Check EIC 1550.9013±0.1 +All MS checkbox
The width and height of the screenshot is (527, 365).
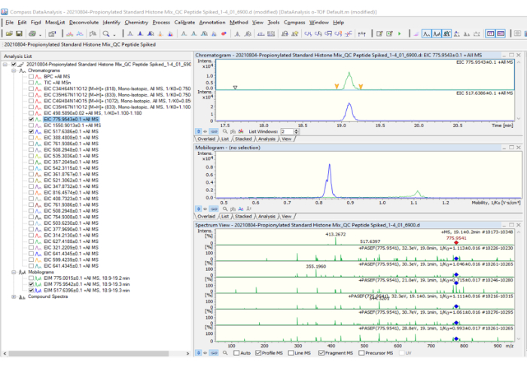tap(32, 126)
